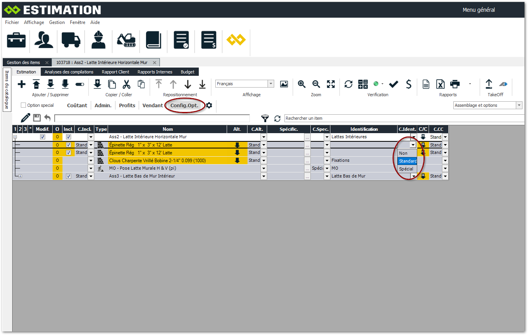The height and width of the screenshot is (335, 528).
Task: Switch to the Rapport Client tab
Action: tap(115, 72)
